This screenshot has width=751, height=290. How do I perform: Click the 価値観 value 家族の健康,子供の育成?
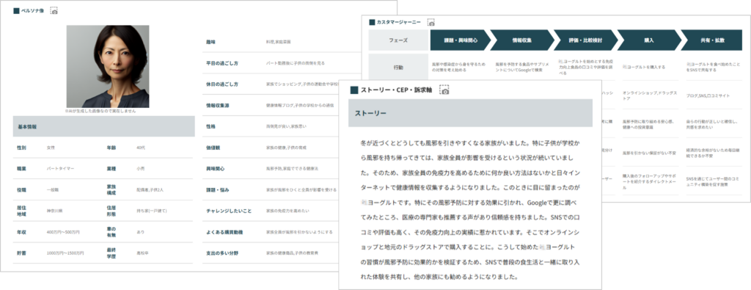pos(286,148)
